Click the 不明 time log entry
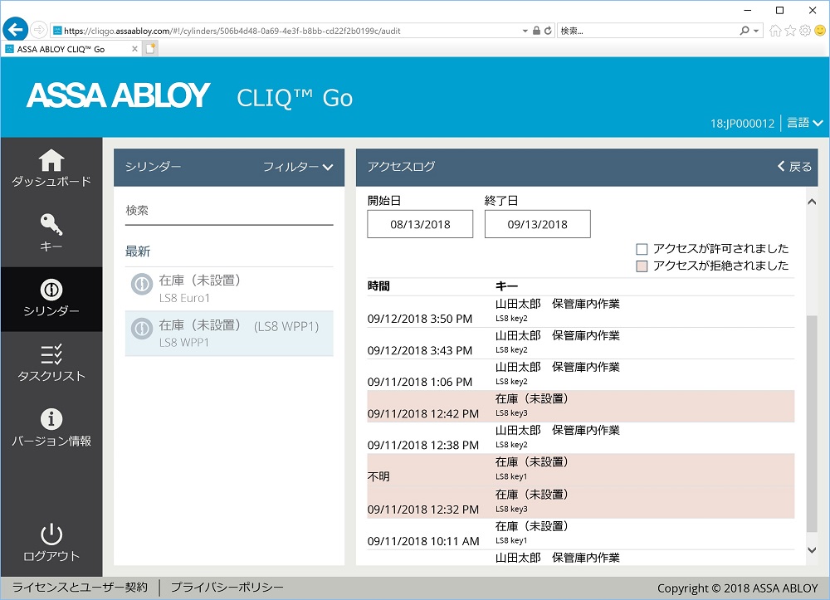Screen dimensions: 830x600 pos(581,470)
